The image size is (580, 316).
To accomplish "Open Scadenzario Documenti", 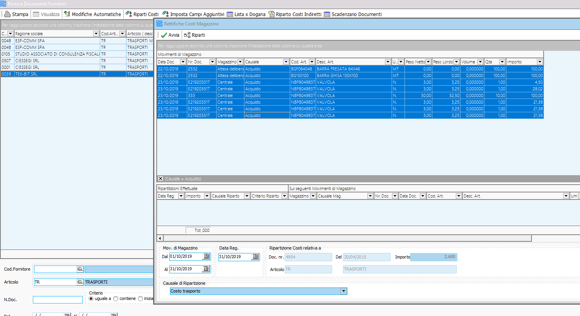I will click(352, 14).
